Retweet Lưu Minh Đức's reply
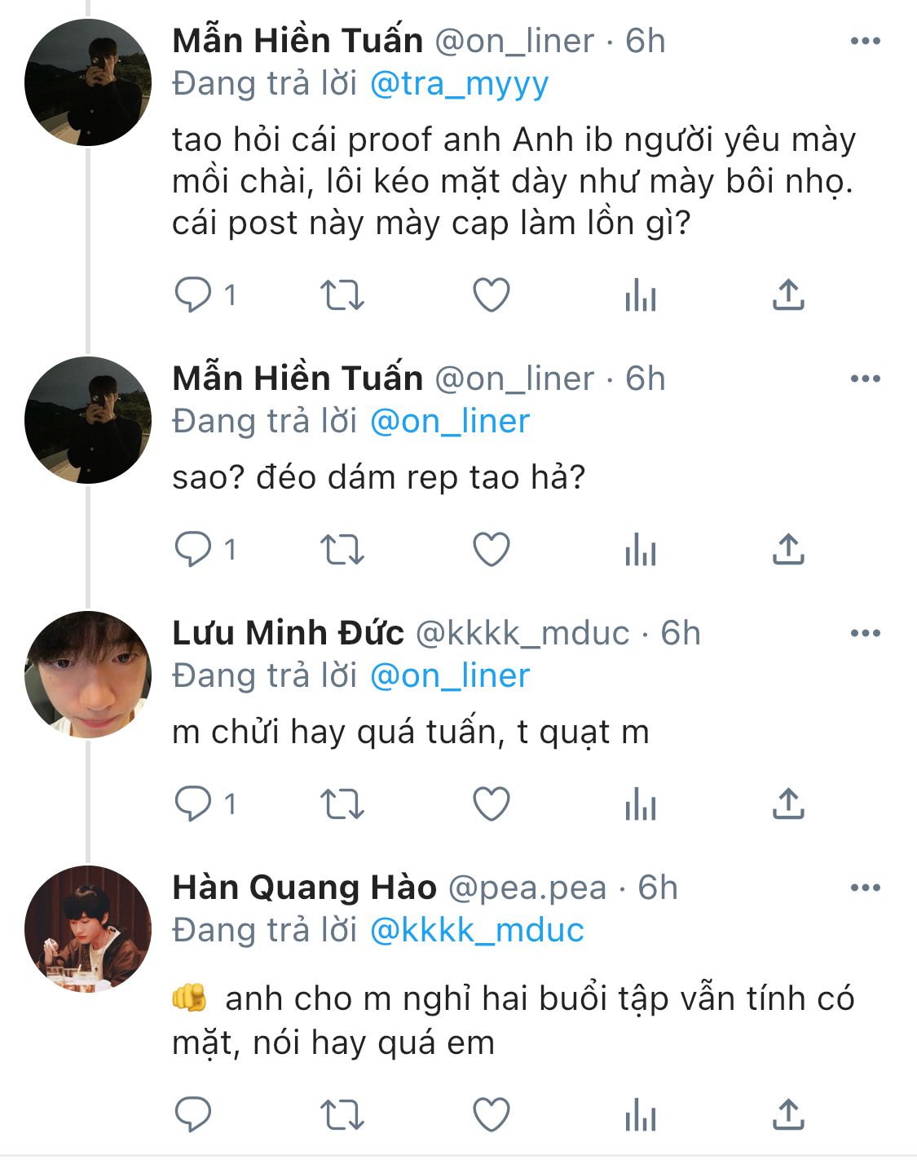Image resolution: width=917 pixels, height=1160 pixels. 342,804
